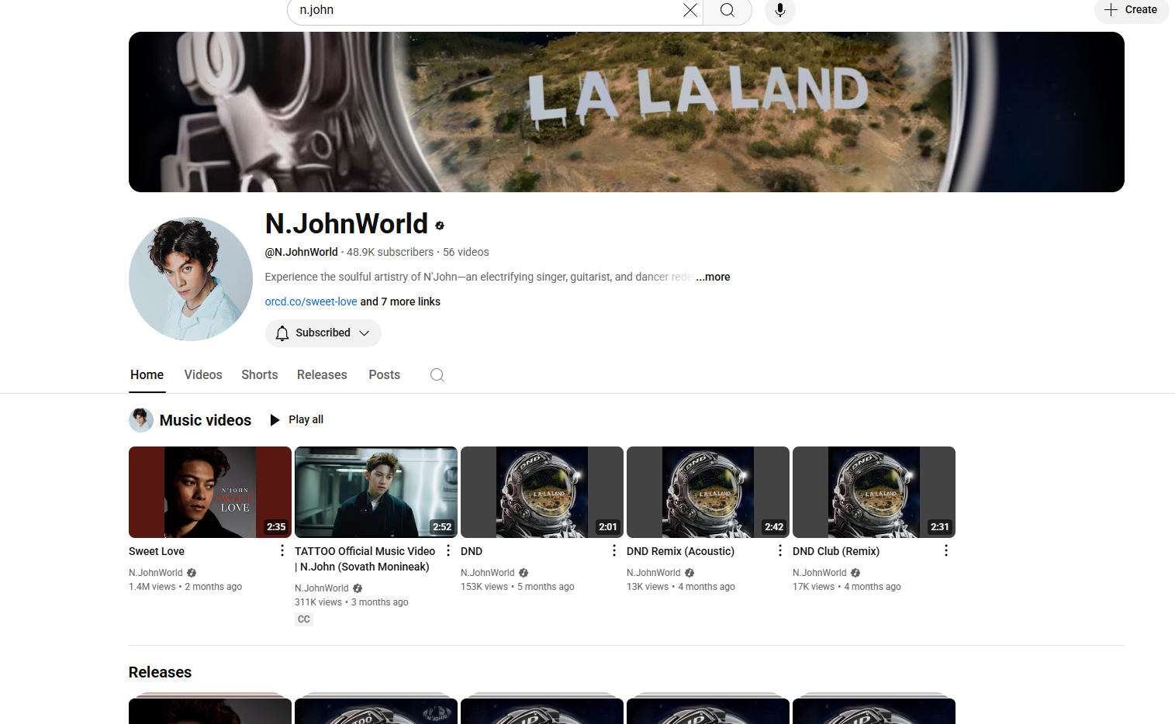
Task: Search within channel using tab-bar magnifier icon
Action: (x=437, y=375)
